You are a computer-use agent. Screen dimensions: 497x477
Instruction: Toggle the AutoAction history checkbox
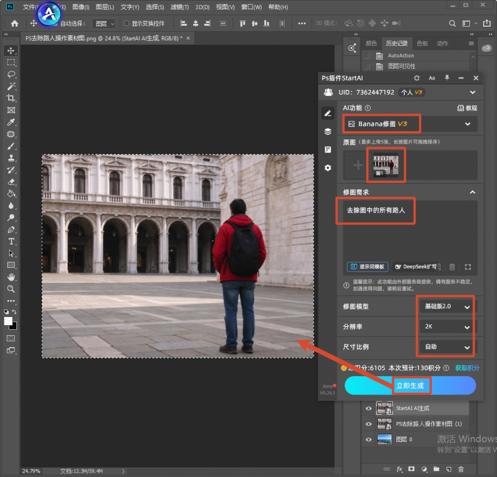pyautogui.click(x=367, y=56)
